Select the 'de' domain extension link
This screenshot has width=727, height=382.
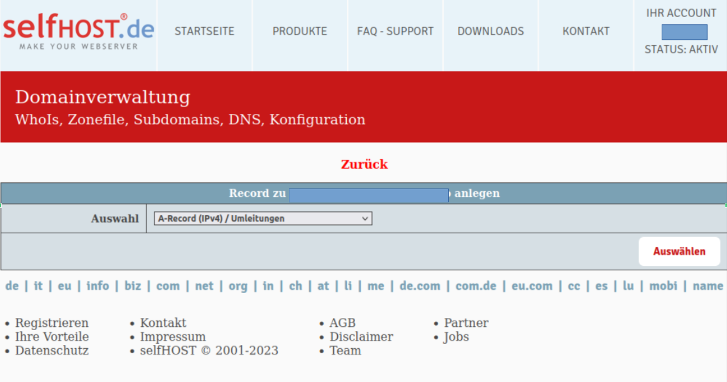coord(12,286)
